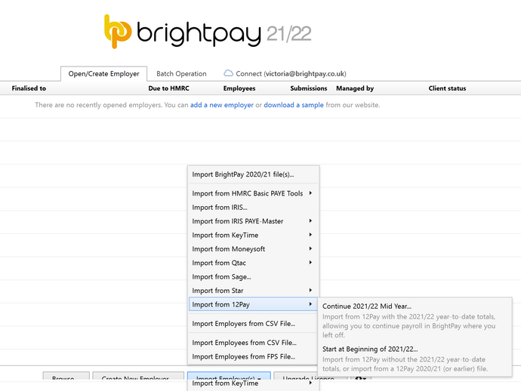Choose Import Employees from CSV File
521x391 pixels.
[x=253, y=343]
